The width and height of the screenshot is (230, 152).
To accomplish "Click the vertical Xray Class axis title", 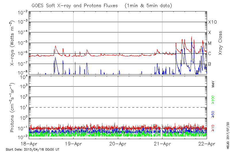I will point(221,43).
